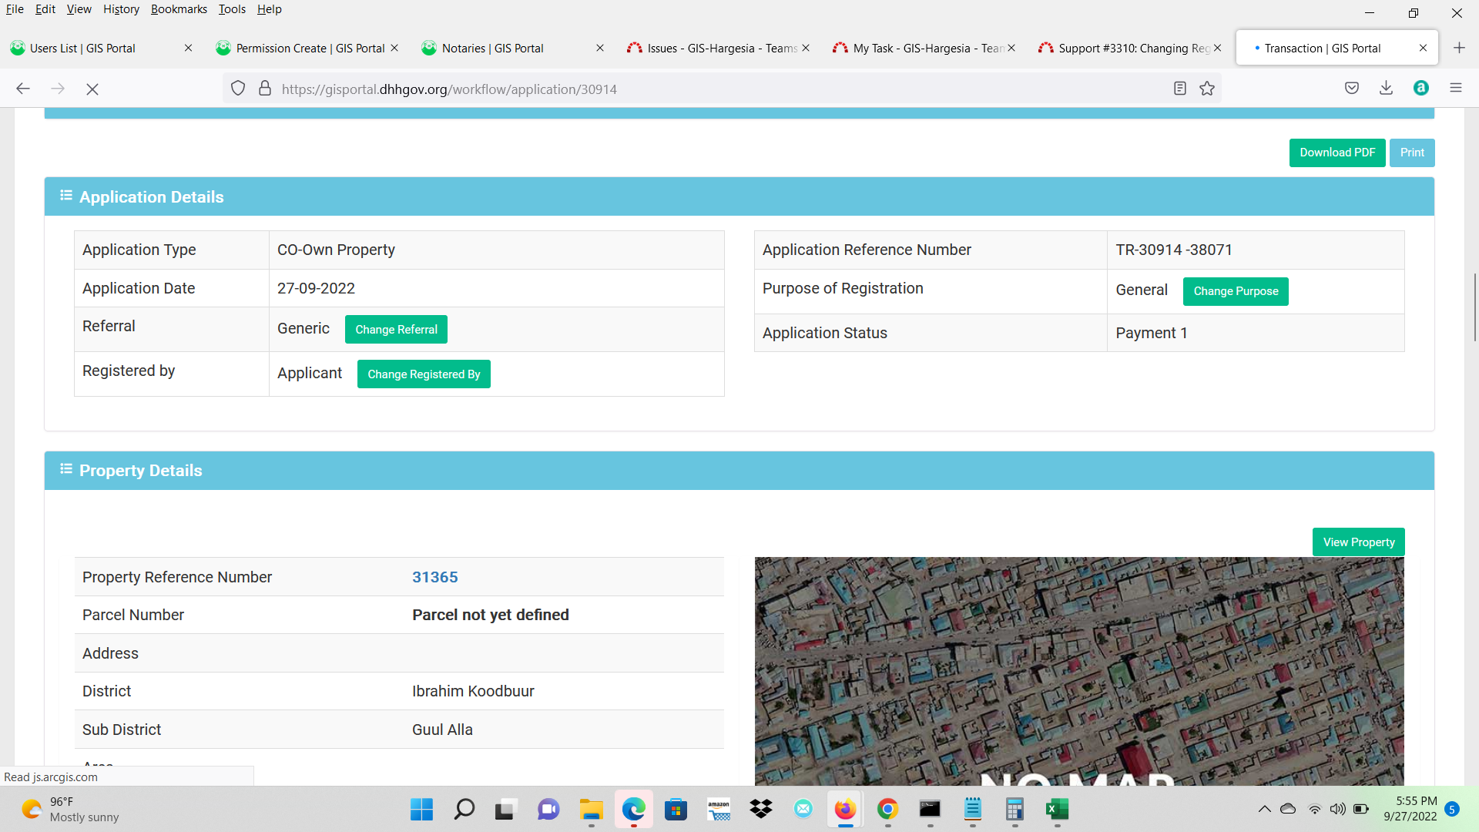Viewport: 1479px width, 832px height.
Task: Open the Edit menu
Action: [x=45, y=9]
